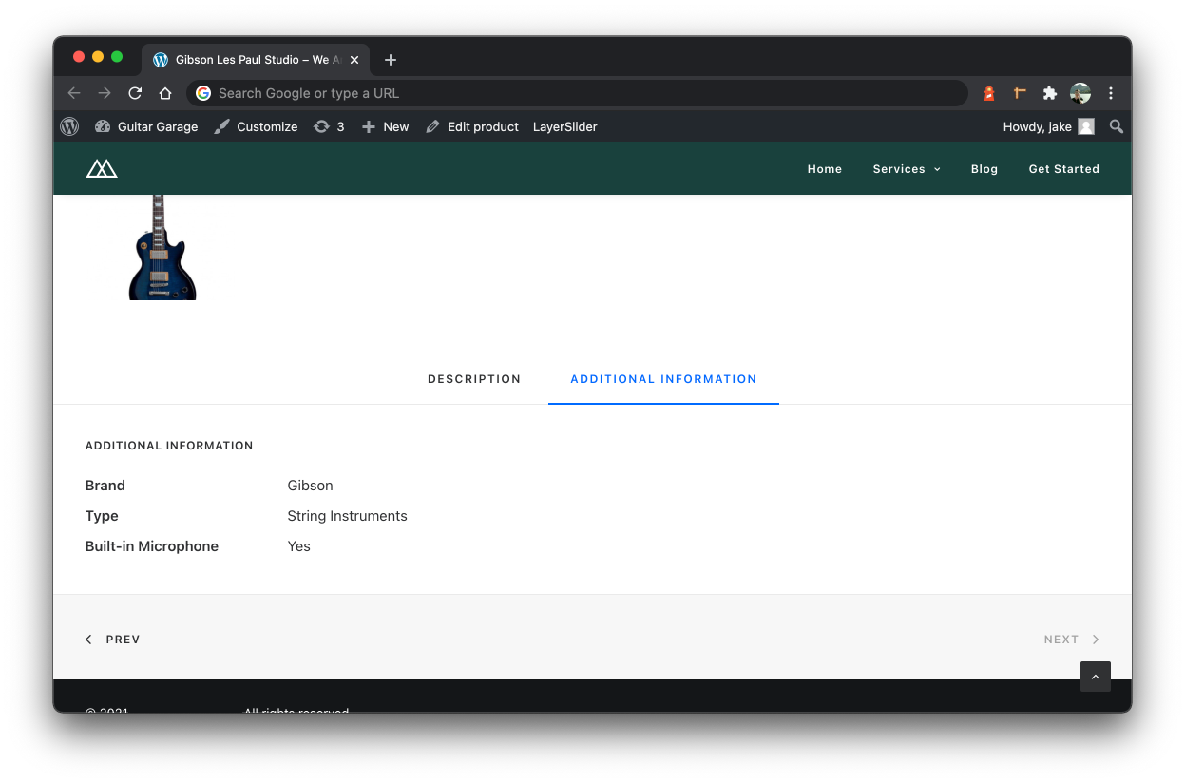Click the site logo in the header

click(102, 168)
